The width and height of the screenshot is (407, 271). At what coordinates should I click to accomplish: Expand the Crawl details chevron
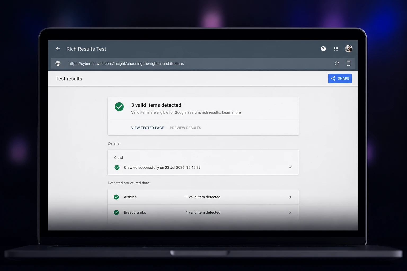(x=290, y=167)
